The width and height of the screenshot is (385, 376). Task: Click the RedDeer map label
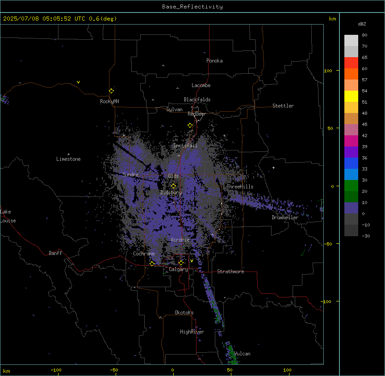197,114
